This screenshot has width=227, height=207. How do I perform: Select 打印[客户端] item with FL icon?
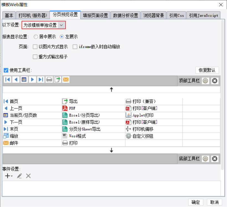click(x=154, y=108)
